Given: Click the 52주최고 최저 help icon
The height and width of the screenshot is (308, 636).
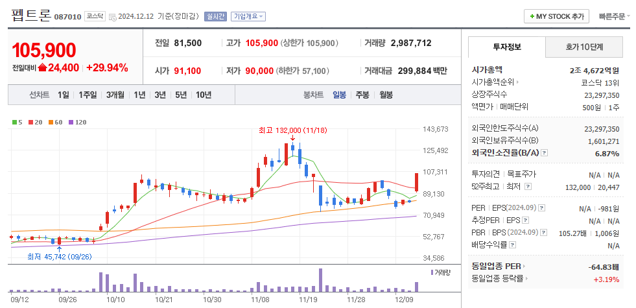Looking at the screenshot, I should [527, 186].
